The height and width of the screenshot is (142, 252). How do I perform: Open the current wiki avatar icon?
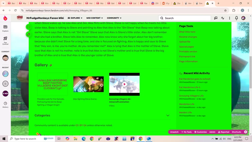click(x=5, y=58)
